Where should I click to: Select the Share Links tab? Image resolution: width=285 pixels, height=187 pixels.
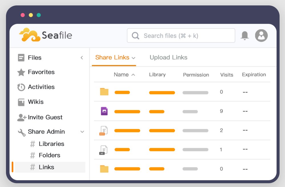tap(112, 57)
